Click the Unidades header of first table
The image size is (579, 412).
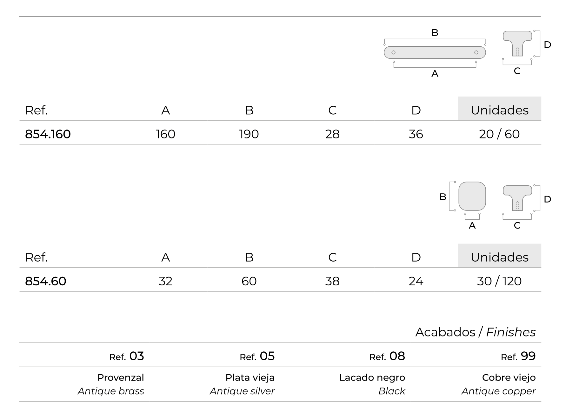[x=499, y=109]
